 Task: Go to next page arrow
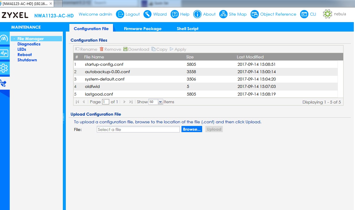coord(125,102)
